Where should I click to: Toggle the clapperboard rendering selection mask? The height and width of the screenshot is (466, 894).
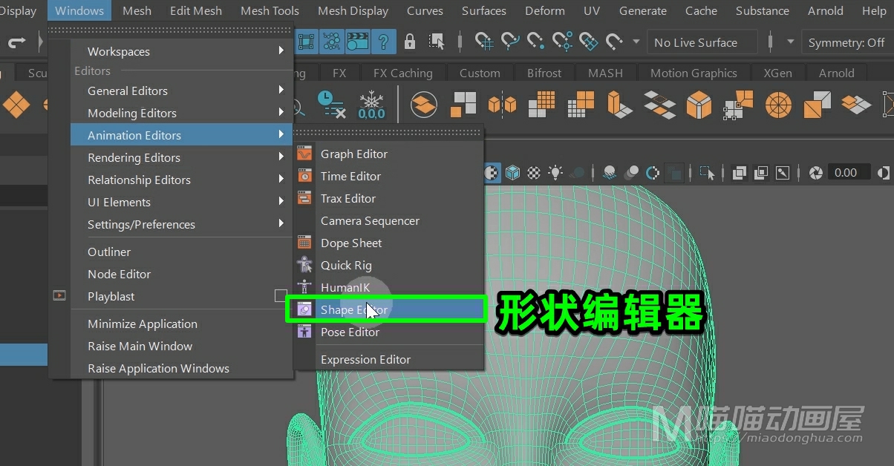358,42
